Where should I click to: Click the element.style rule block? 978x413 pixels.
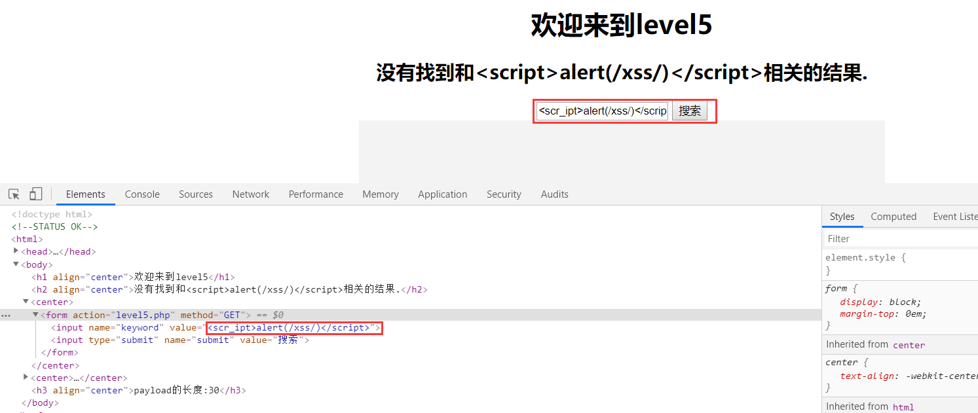[900, 264]
